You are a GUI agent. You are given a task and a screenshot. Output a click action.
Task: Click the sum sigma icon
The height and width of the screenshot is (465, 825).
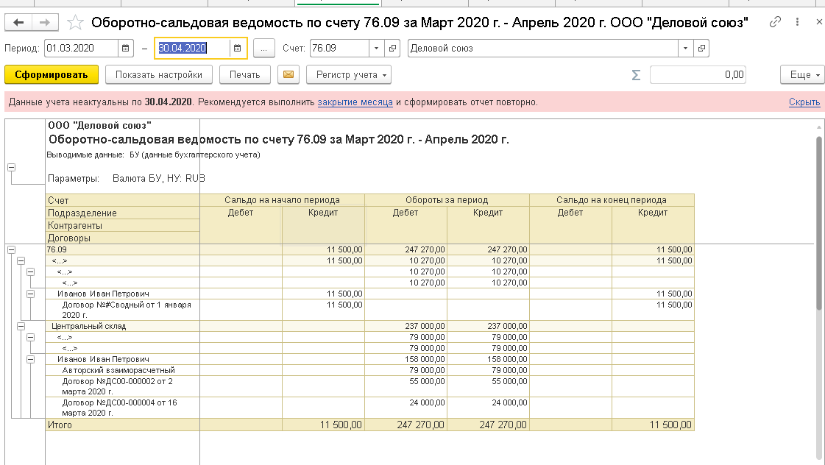pyautogui.click(x=636, y=74)
